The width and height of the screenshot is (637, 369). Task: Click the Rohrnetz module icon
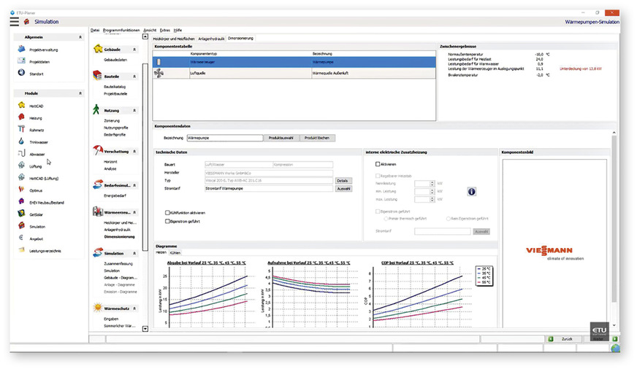click(22, 130)
